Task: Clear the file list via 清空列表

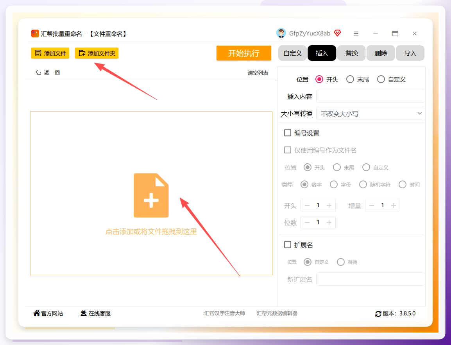Action: 258,73
